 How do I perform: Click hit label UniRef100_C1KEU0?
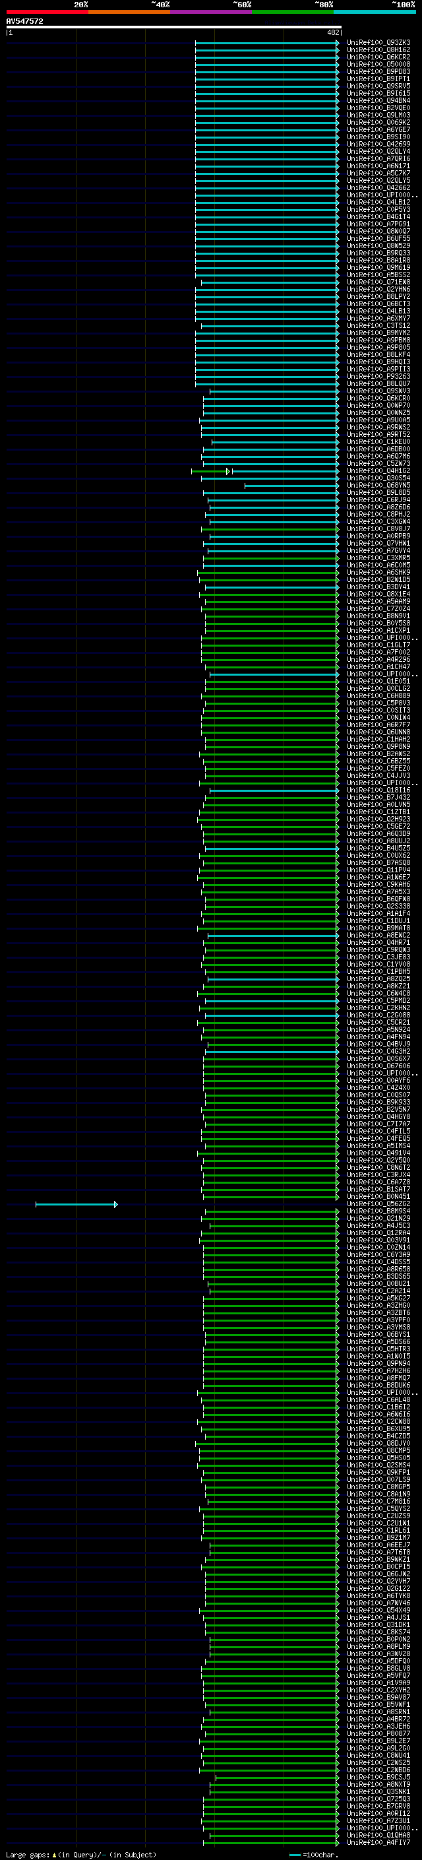pos(378,442)
